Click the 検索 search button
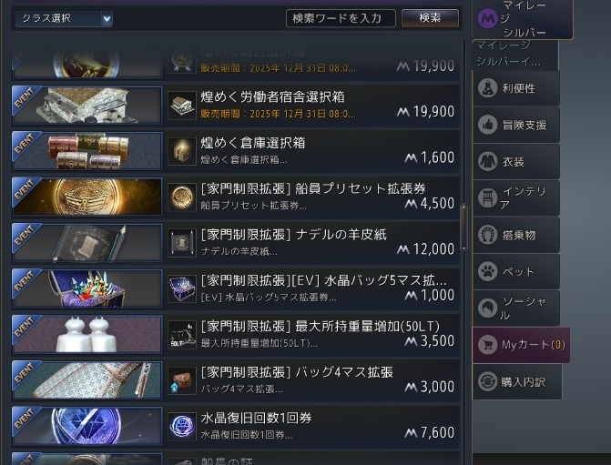This screenshot has height=465, width=611. [430, 18]
